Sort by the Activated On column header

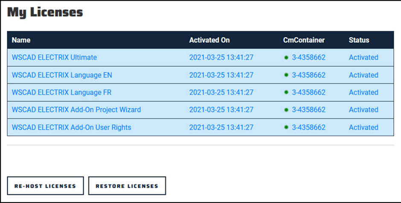pyautogui.click(x=209, y=40)
